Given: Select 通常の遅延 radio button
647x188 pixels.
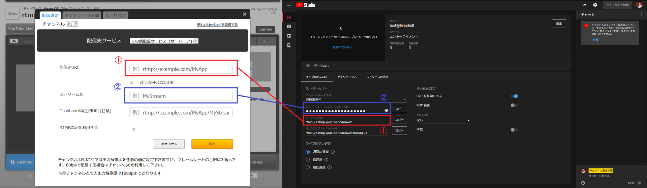Looking at the screenshot, I should click(x=308, y=152).
